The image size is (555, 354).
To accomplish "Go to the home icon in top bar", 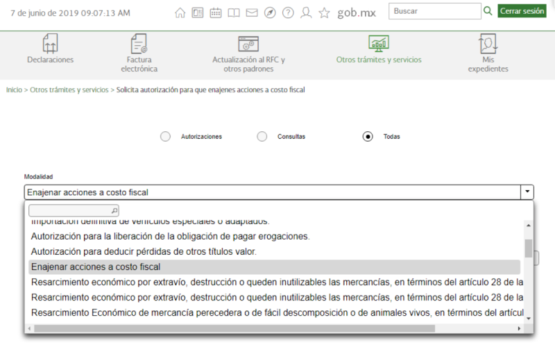I will tap(180, 13).
